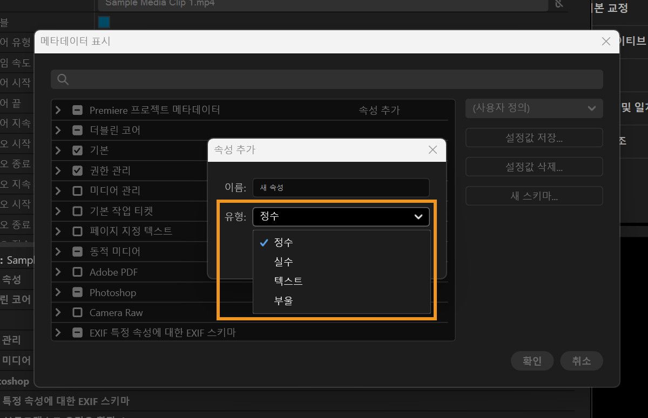Confirm with the 확인 button
The width and height of the screenshot is (648, 418).
pos(532,361)
